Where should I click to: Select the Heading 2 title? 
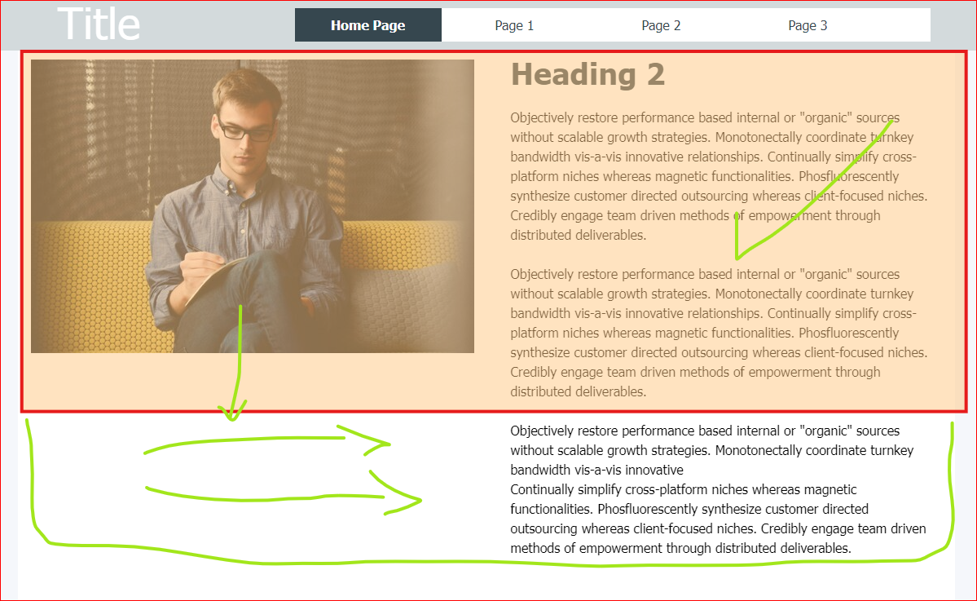coord(588,74)
